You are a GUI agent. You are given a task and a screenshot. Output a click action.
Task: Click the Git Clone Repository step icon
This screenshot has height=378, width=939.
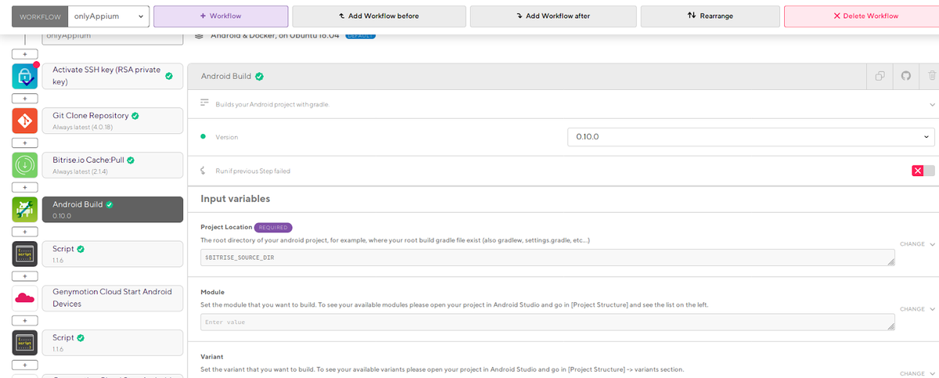point(25,121)
